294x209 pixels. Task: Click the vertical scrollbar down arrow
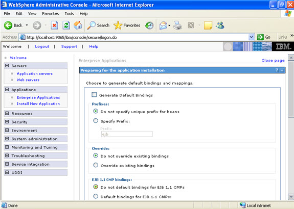click(x=291, y=197)
